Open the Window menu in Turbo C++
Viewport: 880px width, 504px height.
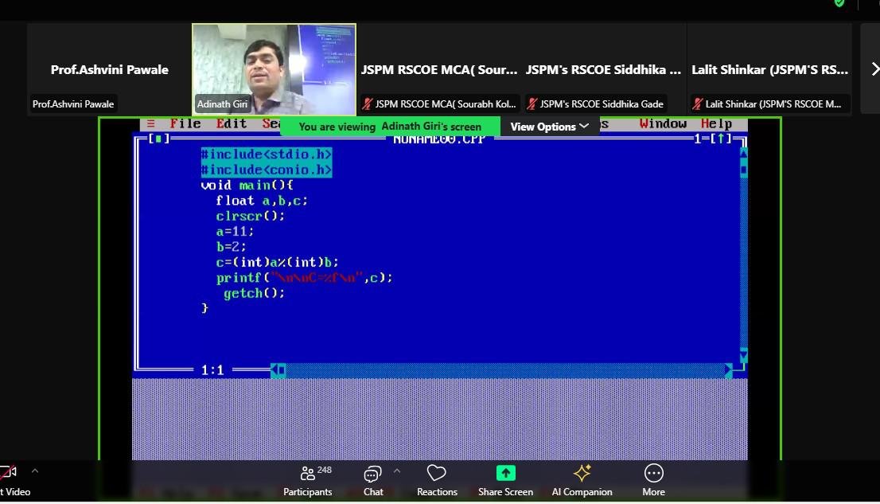click(x=663, y=123)
